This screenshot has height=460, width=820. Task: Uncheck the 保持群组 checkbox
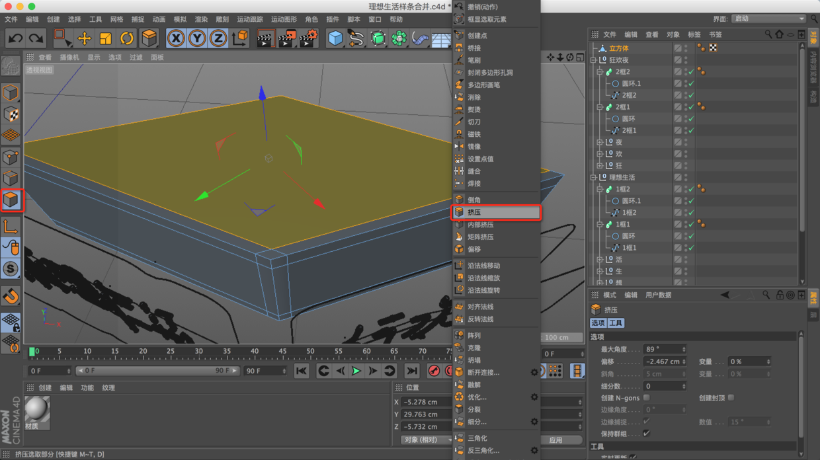pyautogui.click(x=647, y=434)
